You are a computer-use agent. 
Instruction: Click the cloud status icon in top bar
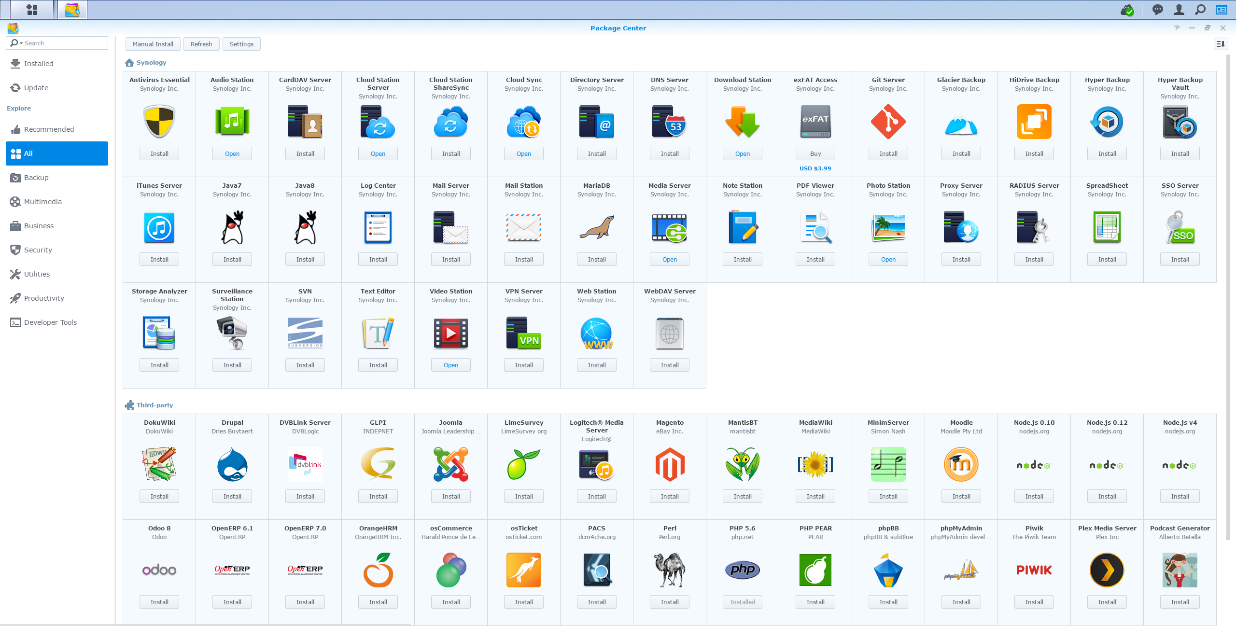point(1127,10)
